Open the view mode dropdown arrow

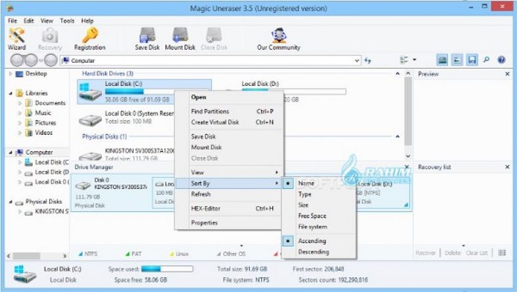[415, 60]
